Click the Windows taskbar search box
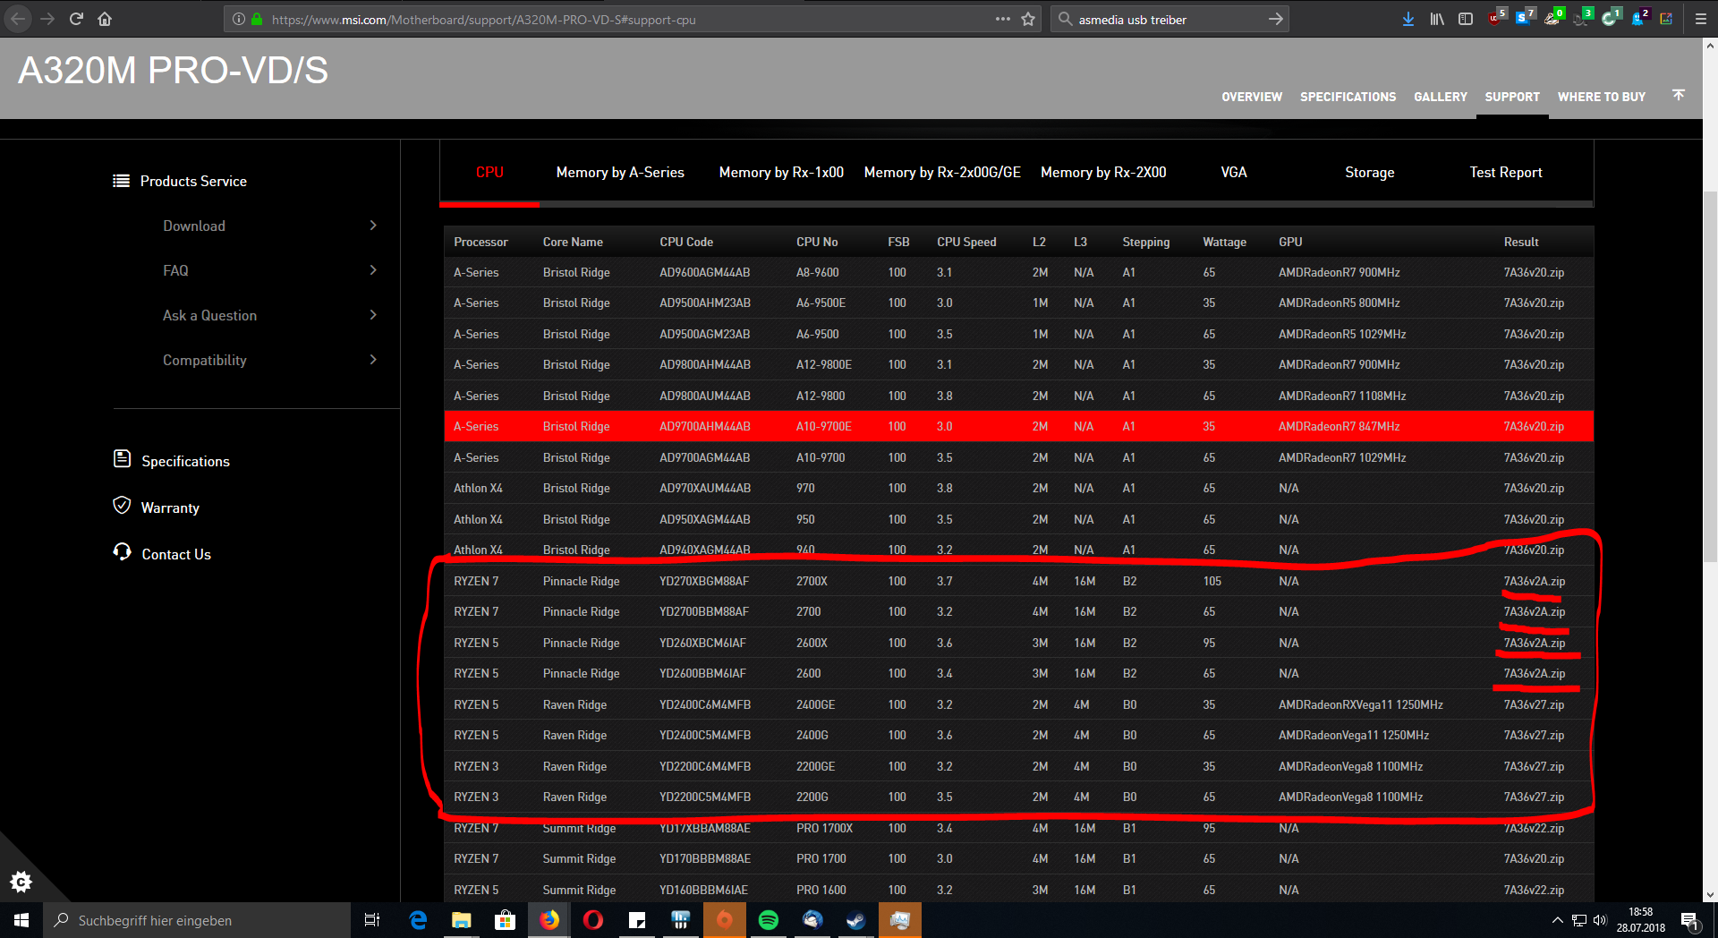Image resolution: width=1718 pixels, height=938 pixels. pyautogui.click(x=197, y=920)
